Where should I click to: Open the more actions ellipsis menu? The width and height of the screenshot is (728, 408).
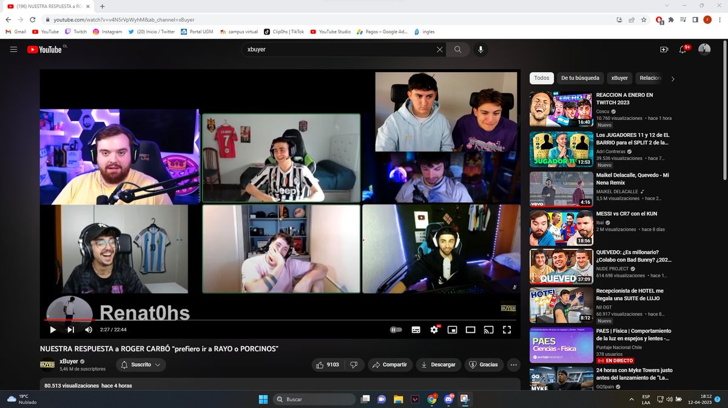(514, 364)
